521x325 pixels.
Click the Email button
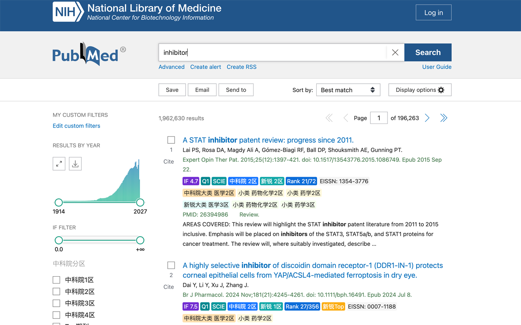(x=202, y=90)
